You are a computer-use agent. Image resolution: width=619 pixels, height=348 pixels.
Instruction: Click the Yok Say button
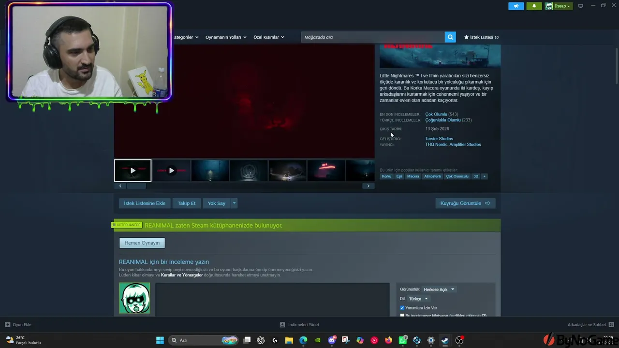217,203
